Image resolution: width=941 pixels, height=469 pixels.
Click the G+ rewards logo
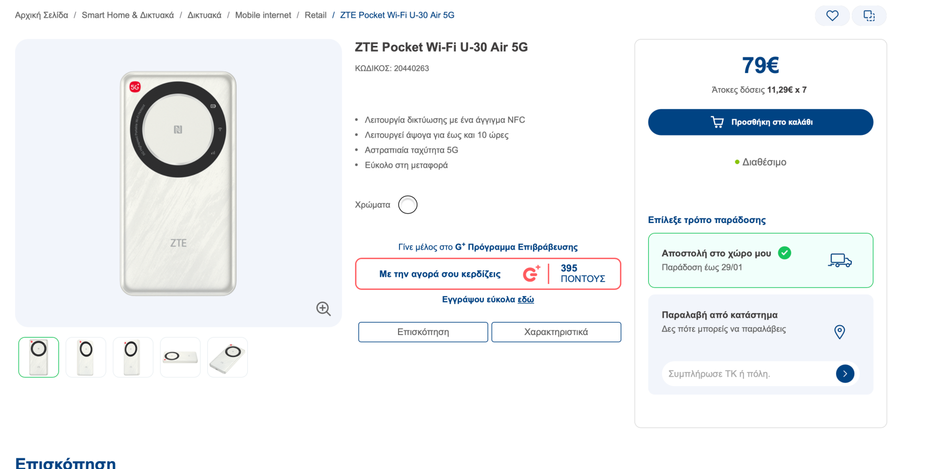pos(531,274)
